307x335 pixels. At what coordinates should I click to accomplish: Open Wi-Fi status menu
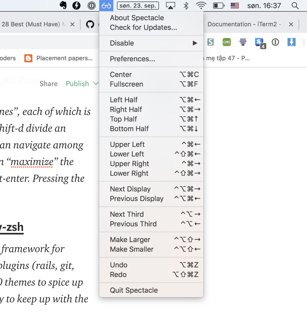pyautogui.click(x=201, y=5)
